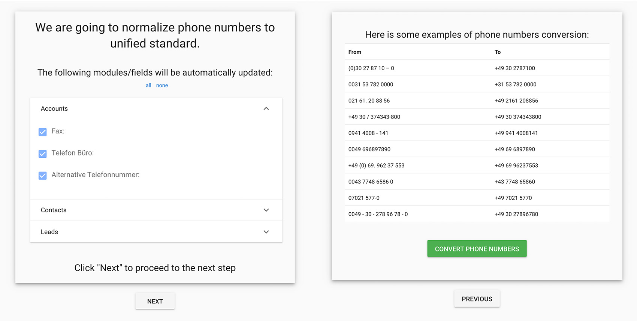Image resolution: width=637 pixels, height=321 pixels.
Task: Toggle the Telefon Büro checkbox
Action: 43,154
